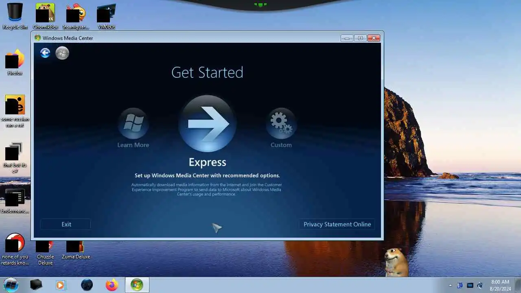Exit the Media Center setup

coord(66,224)
